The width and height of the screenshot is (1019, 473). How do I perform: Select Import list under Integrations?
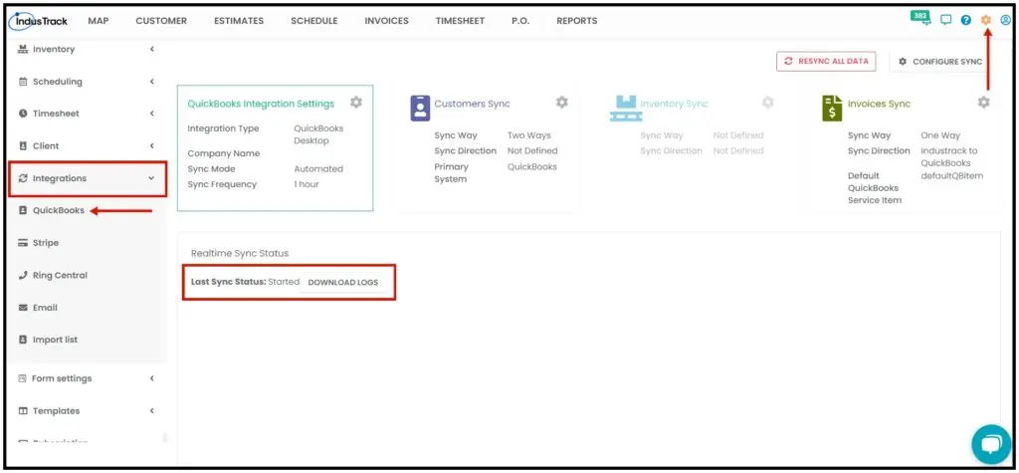(56, 340)
